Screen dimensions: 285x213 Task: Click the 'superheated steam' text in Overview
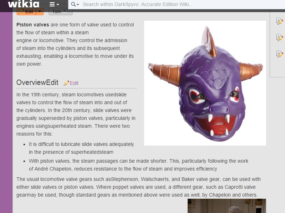70,126
